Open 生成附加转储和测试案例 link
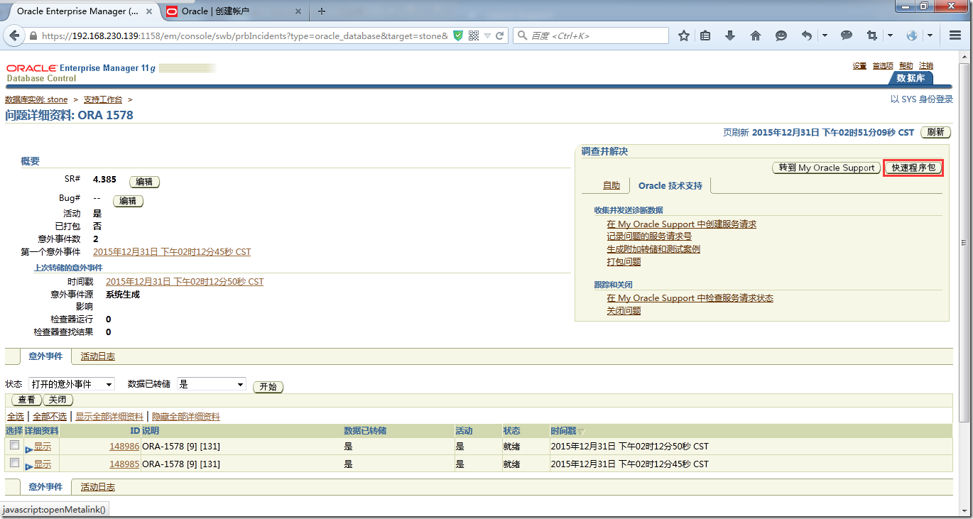This screenshot has width=973, height=519. 653,249
